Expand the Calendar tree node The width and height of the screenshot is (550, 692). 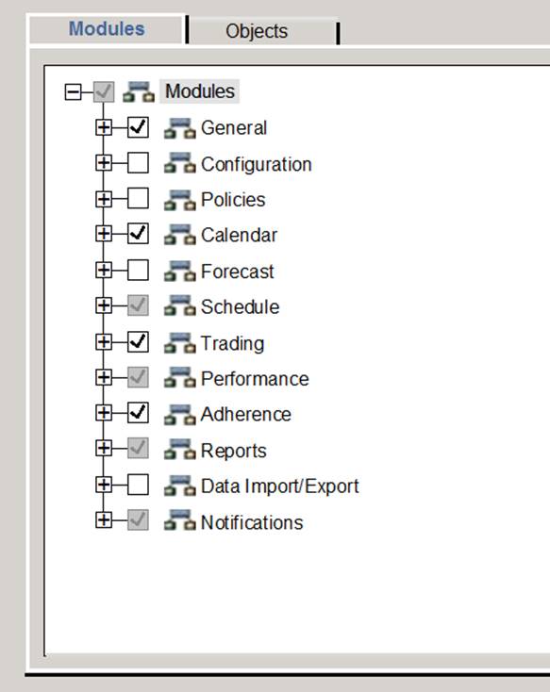coord(104,234)
